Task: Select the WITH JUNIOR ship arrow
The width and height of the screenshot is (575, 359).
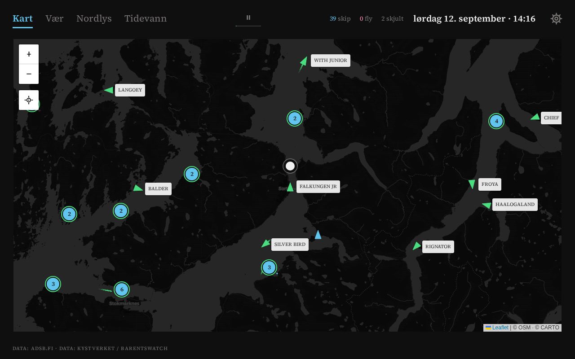Action: click(303, 63)
